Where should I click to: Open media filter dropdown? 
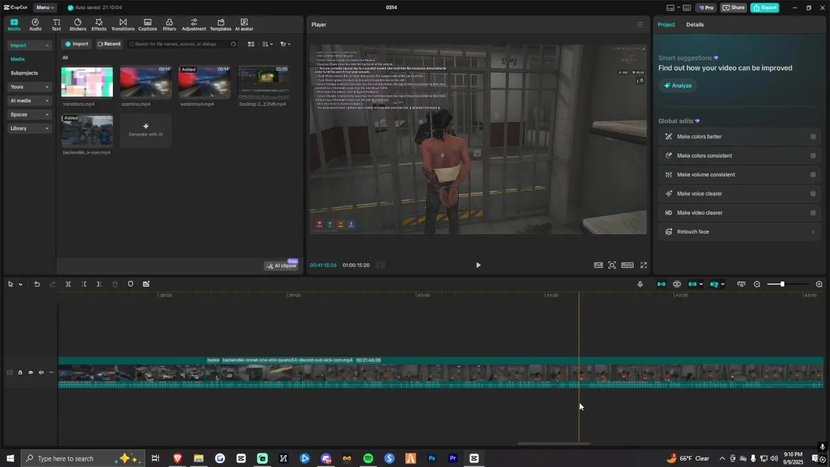285,44
